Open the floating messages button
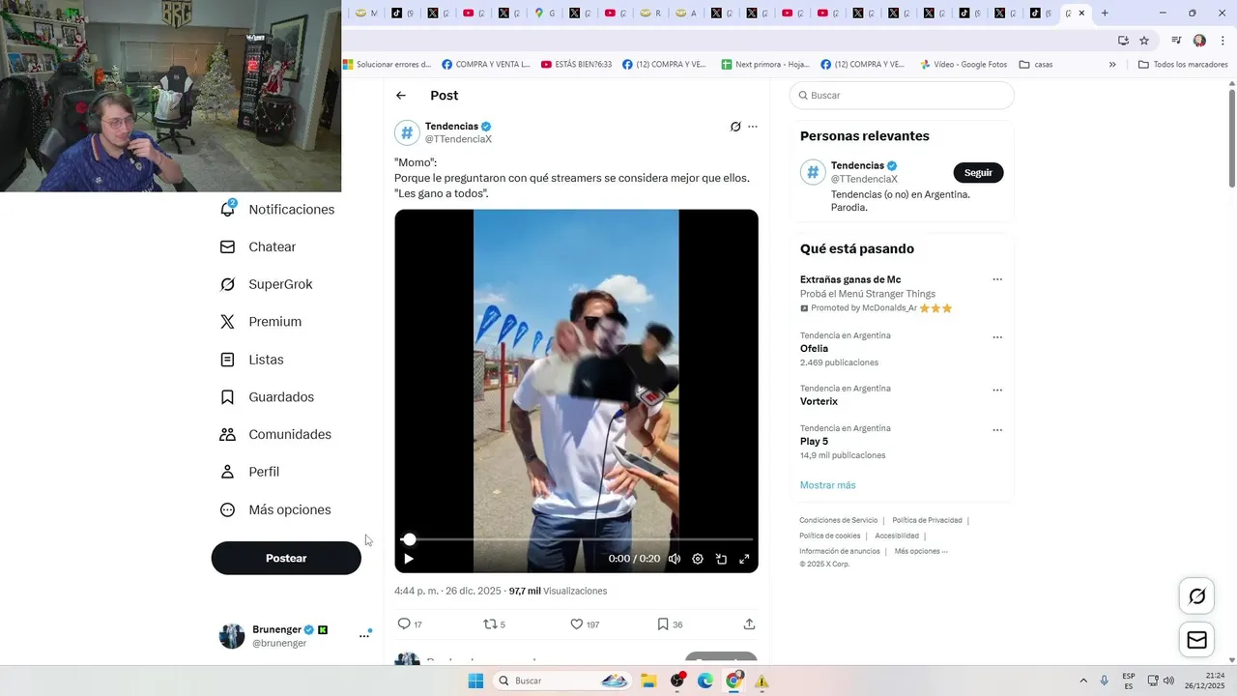 pyautogui.click(x=1196, y=640)
